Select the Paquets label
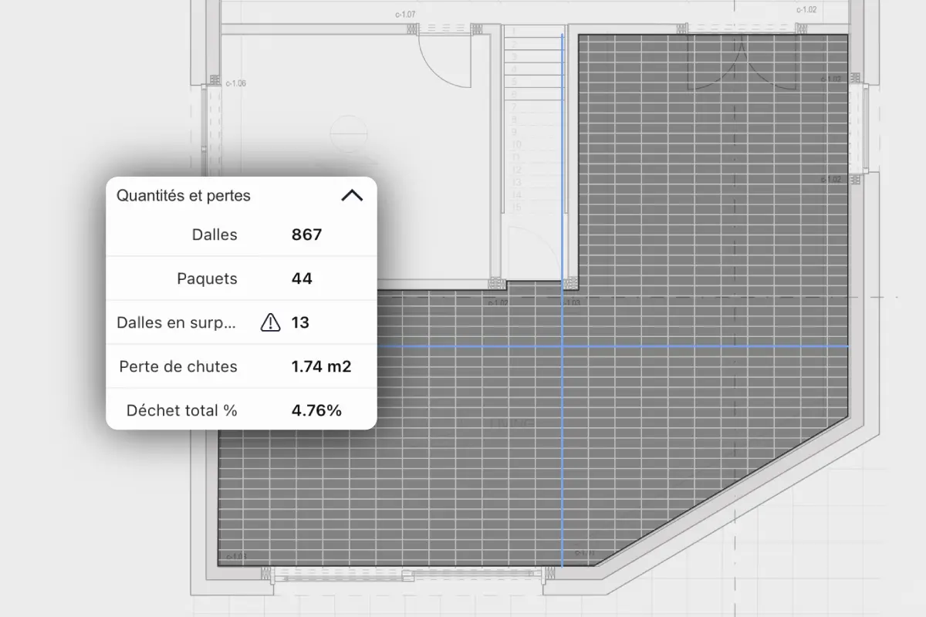926x617 pixels. 207,279
